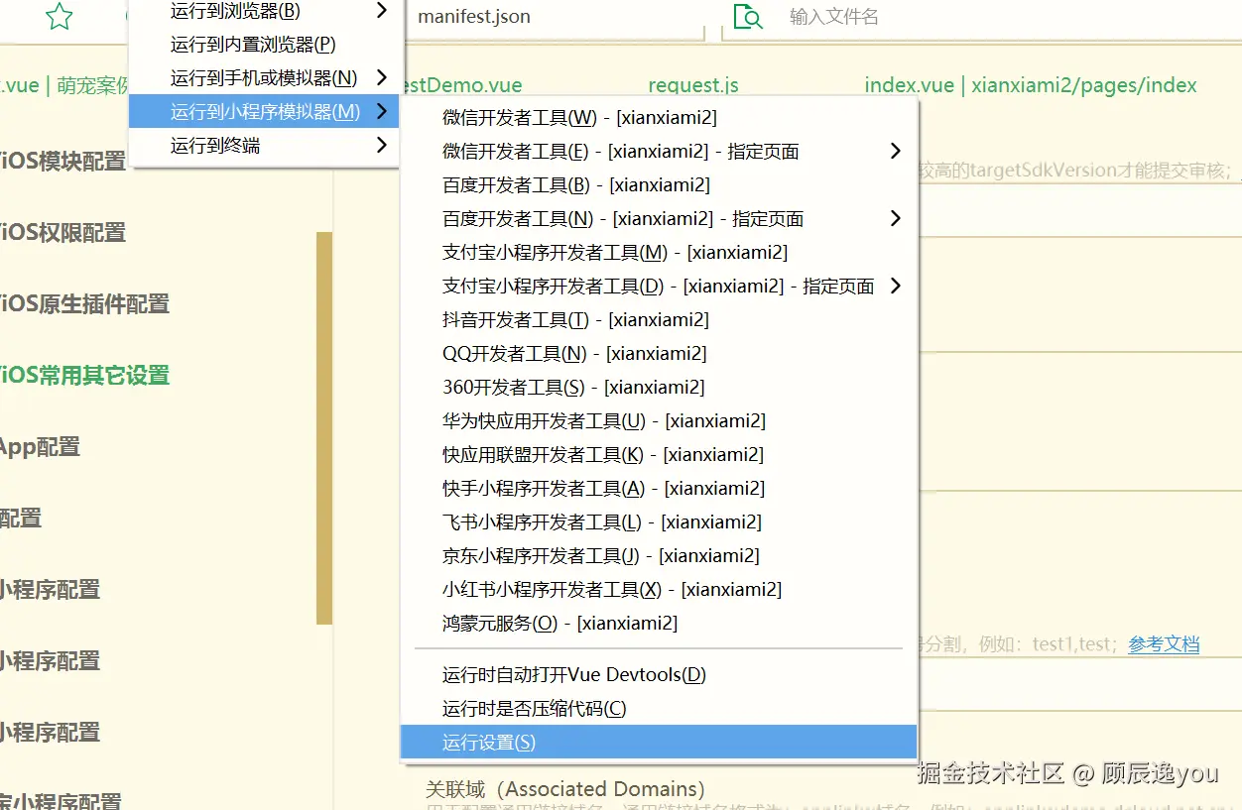The image size is (1242, 810).
Task: Run in QQ开发者工具(N)
Action: pyautogui.click(x=659, y=354)
